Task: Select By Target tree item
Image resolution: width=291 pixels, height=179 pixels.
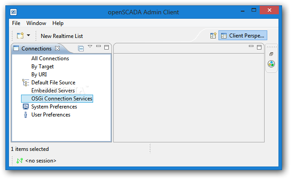Action: [x=43, y=67]
